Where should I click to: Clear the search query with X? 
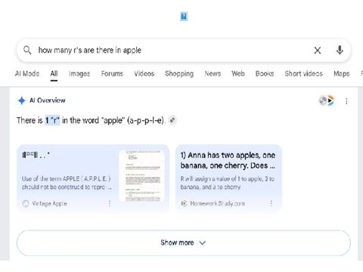click(x=318, y=51)
